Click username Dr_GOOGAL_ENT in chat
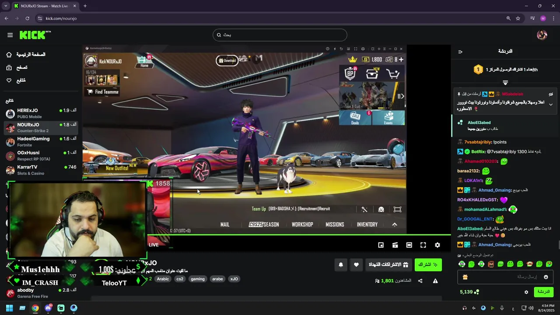The image size is (560, 315). tap(475, 219)
